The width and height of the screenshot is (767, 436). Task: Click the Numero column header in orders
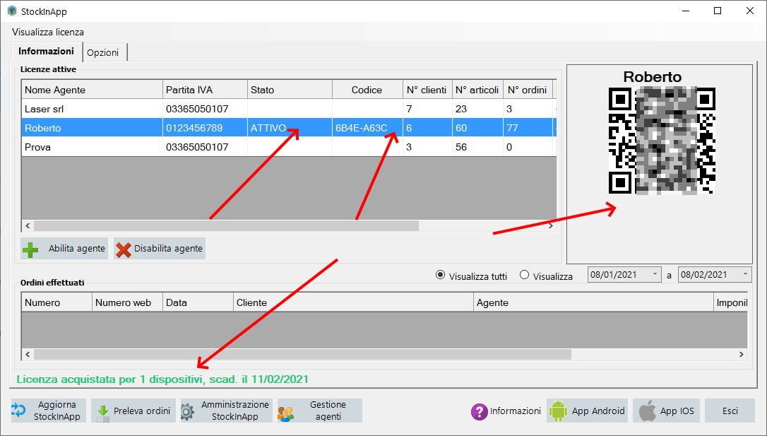click(x=57, y=302)
